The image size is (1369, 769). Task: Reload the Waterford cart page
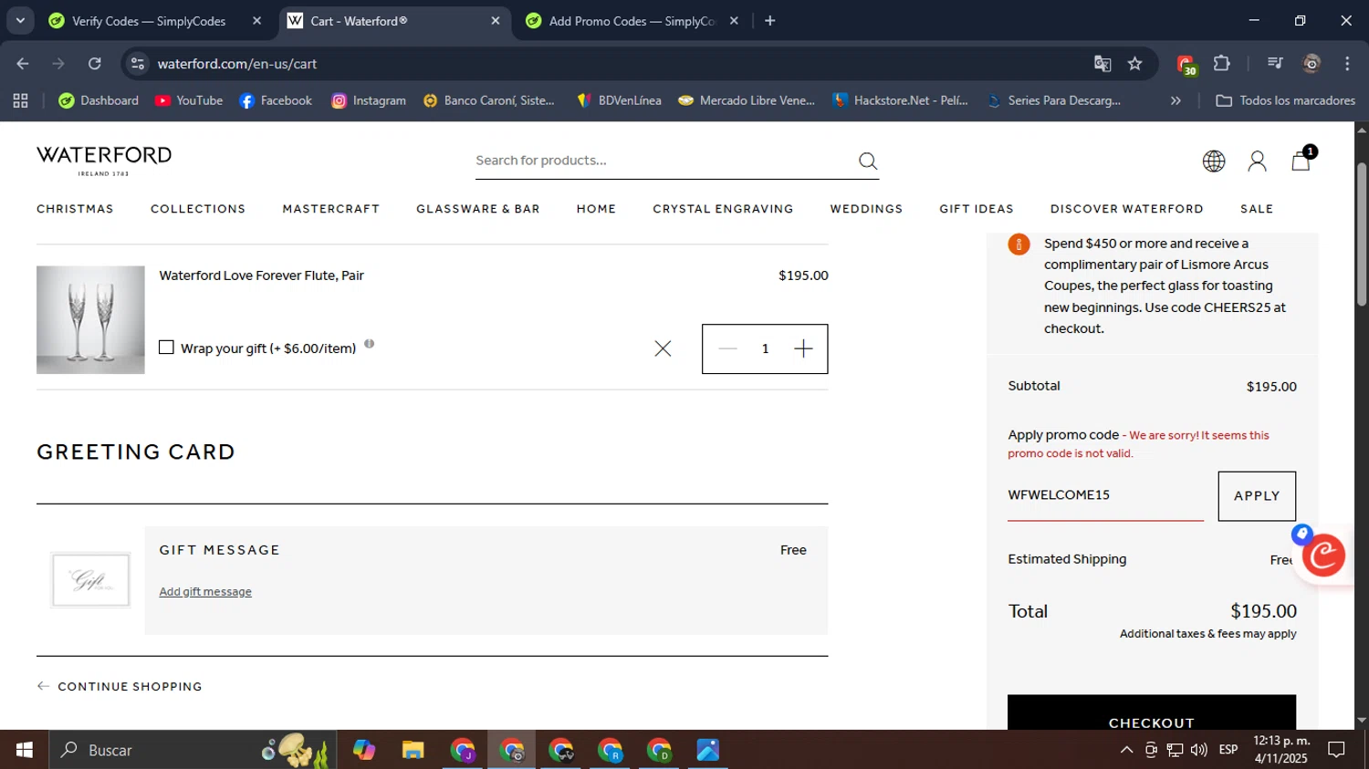click(x=95, y=64)
